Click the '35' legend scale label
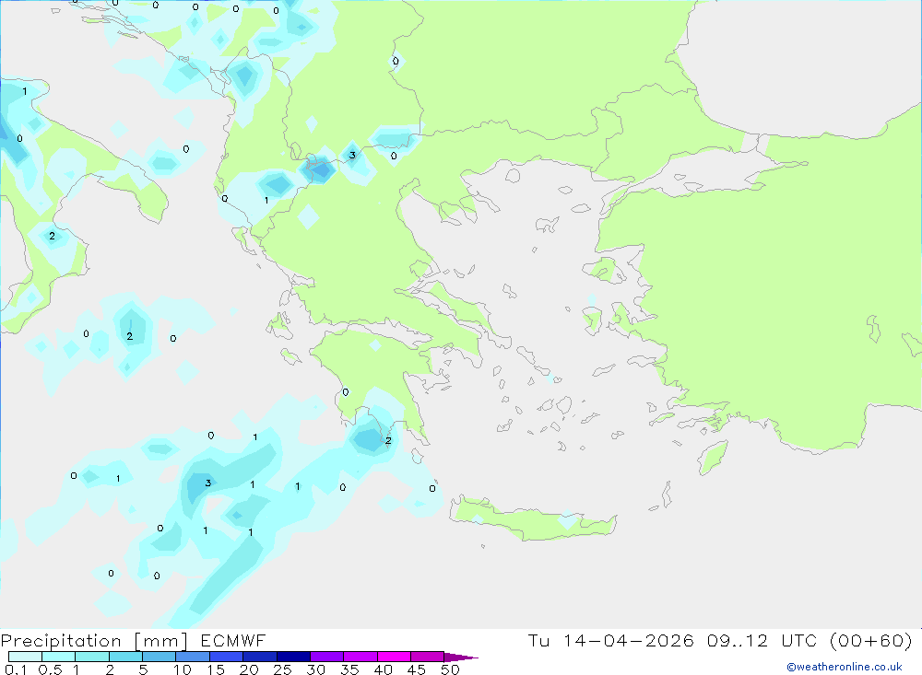 point(349,669)
